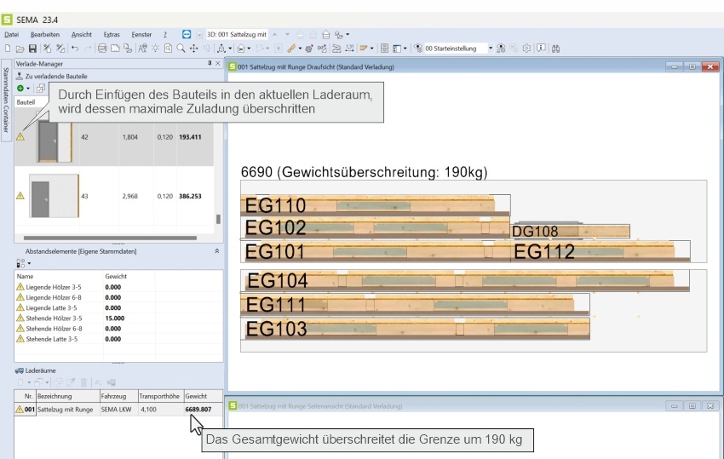Viewport: 724px width, 459px height.
Task: Open the Stammdaten Container side tab
Action: [x=6, y=100]
